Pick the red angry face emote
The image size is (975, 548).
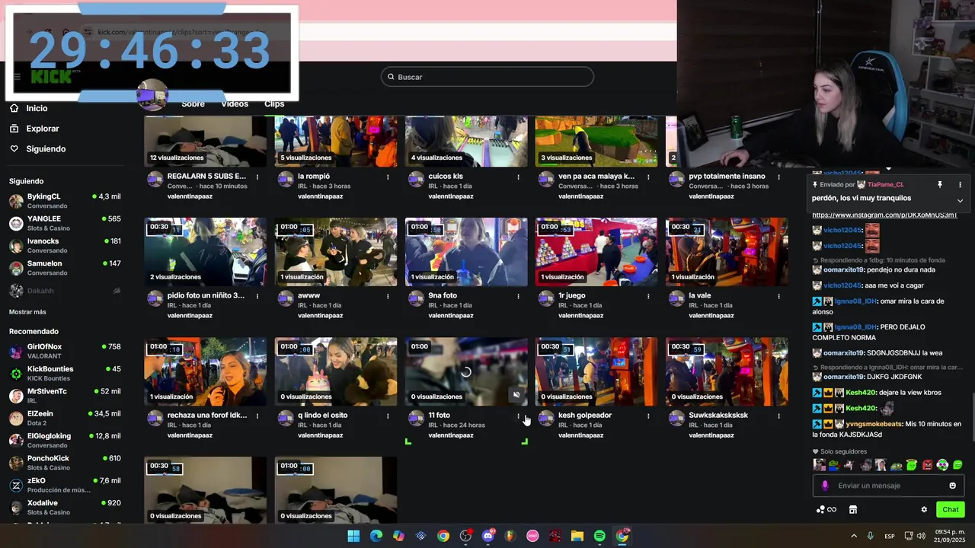(928, 464)
